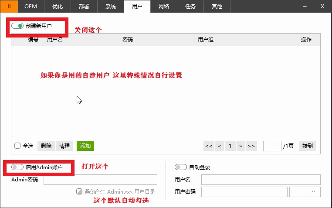Toggle the 创建新用户 switch off
332x208 pixels.
[x=17, y=26]
